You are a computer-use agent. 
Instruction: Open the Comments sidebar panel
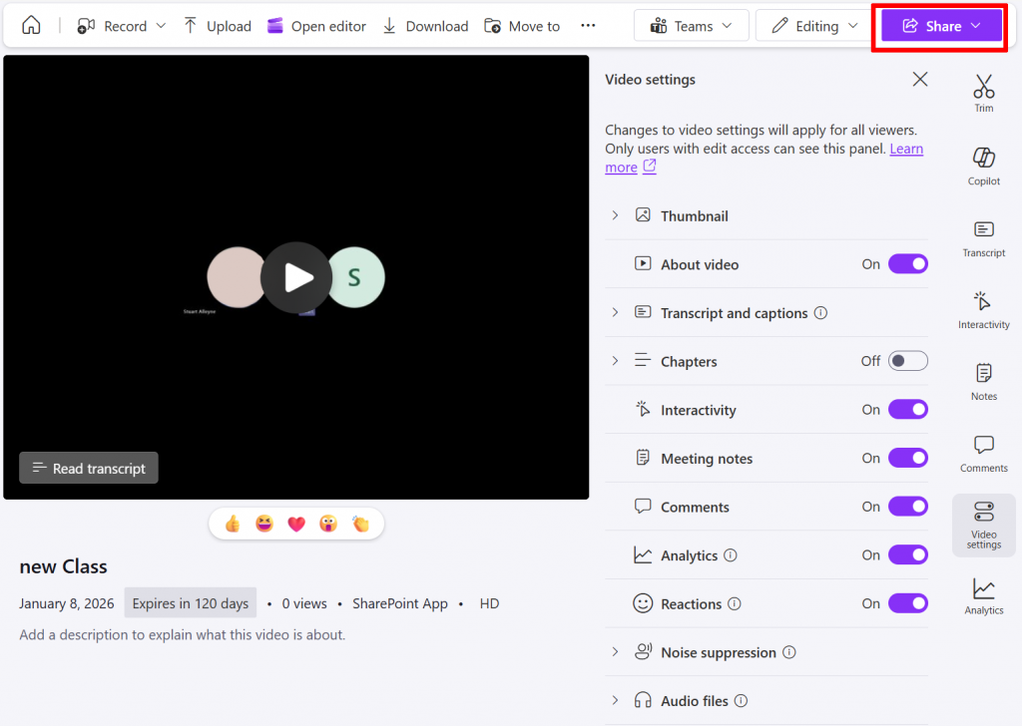[983, 453]
